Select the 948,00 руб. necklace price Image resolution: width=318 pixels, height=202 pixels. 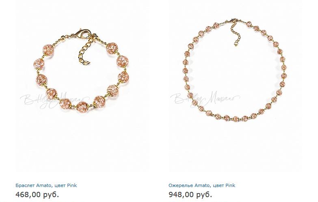pos(190,195)
